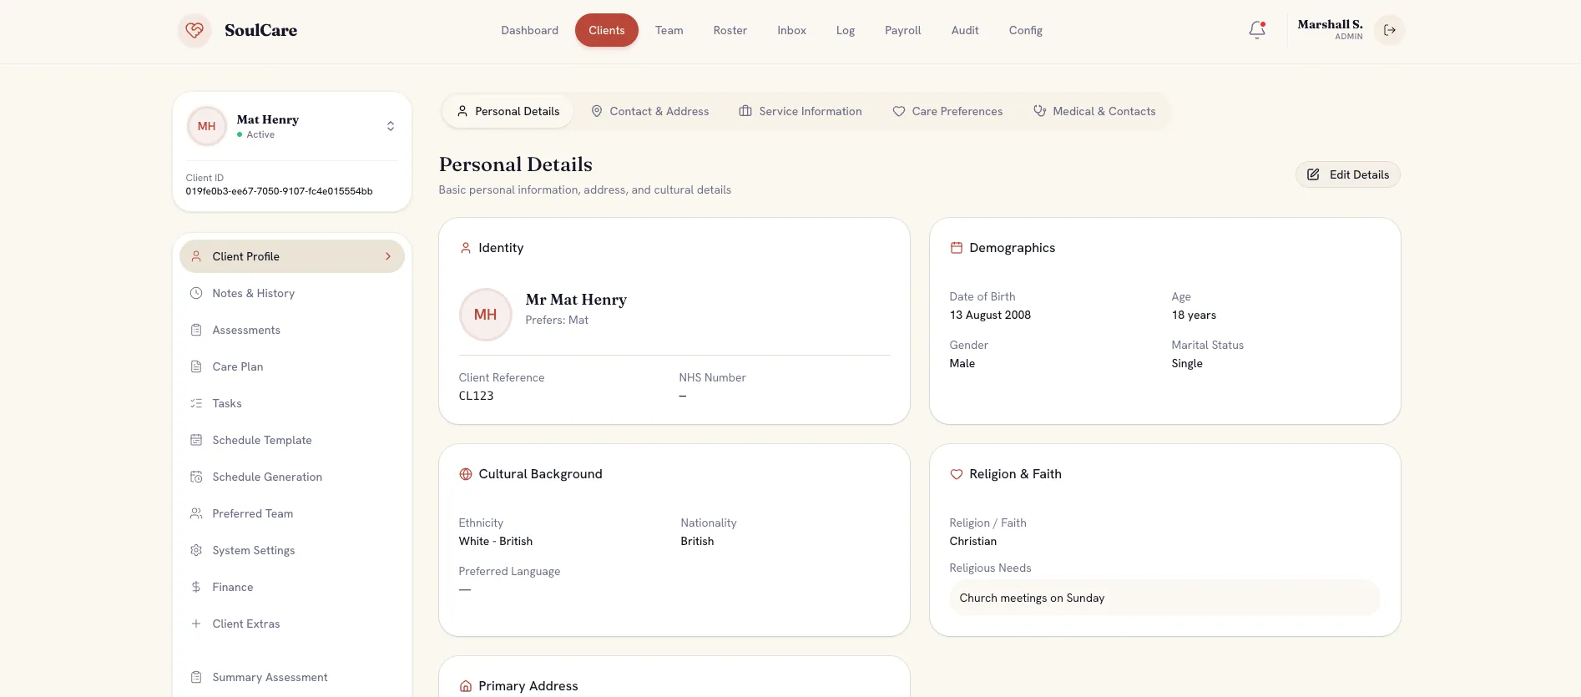Viewport: 1581px width, 697px height.
Task: Open the Config nav item
Action: pos(1026,30)
